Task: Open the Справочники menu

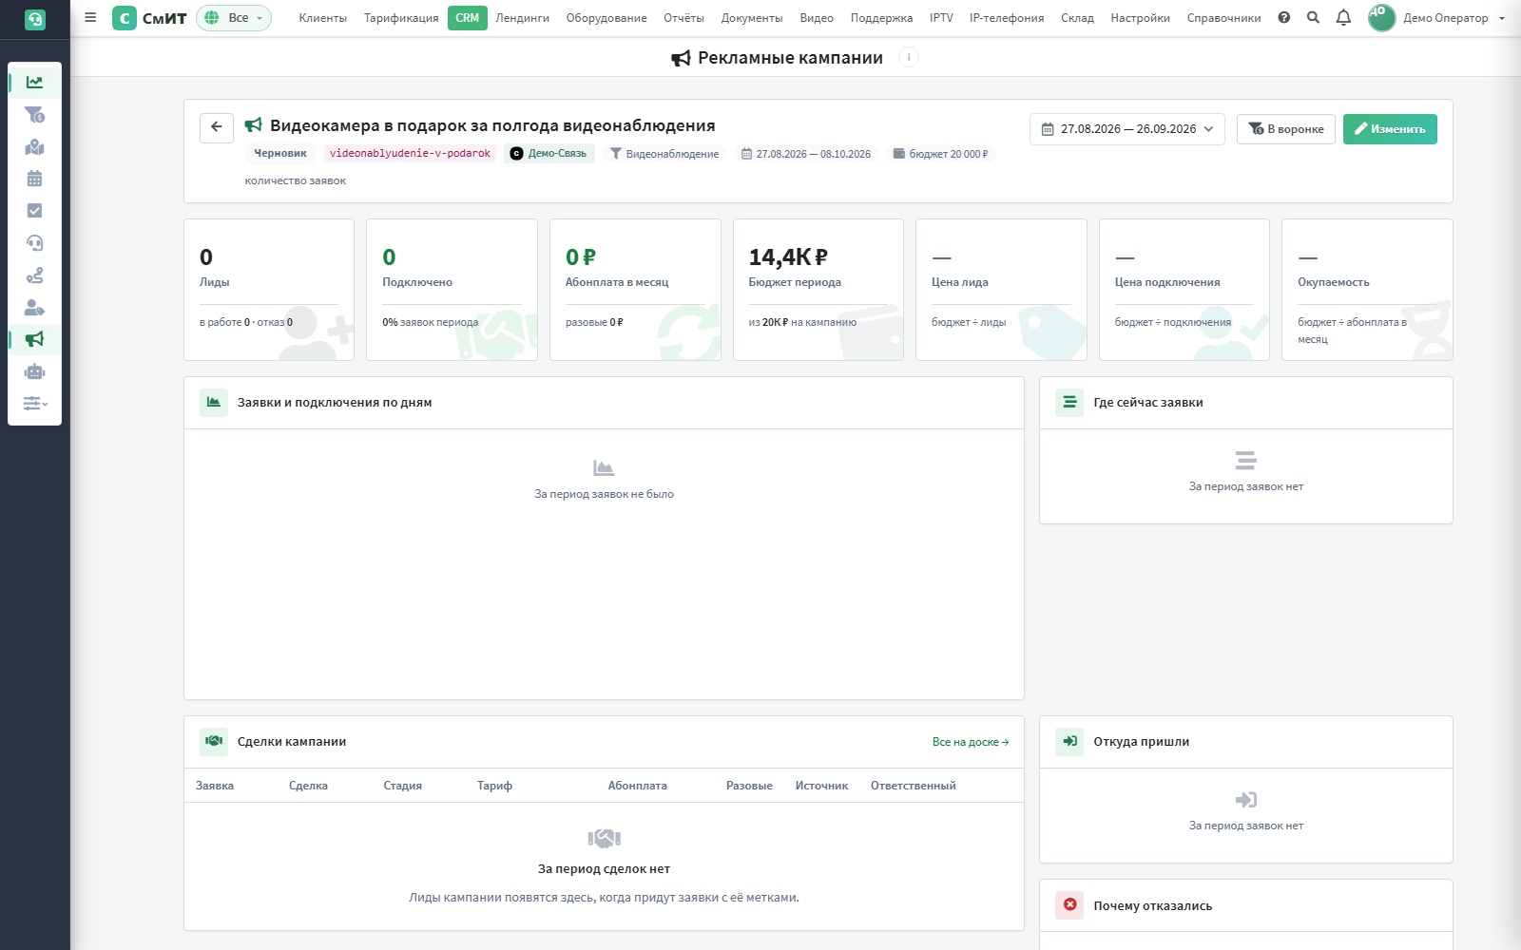Action: click(x=1223, y=18)
